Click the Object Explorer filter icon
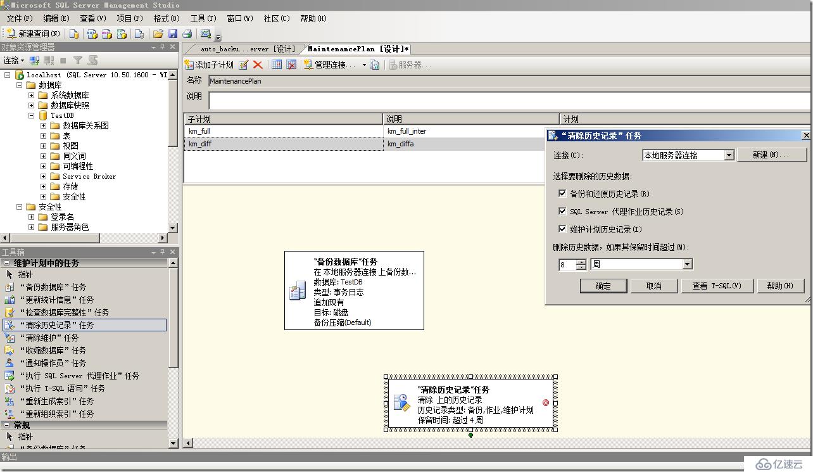The height and width of the screenshot is (472, 813). tap(78, 60)
